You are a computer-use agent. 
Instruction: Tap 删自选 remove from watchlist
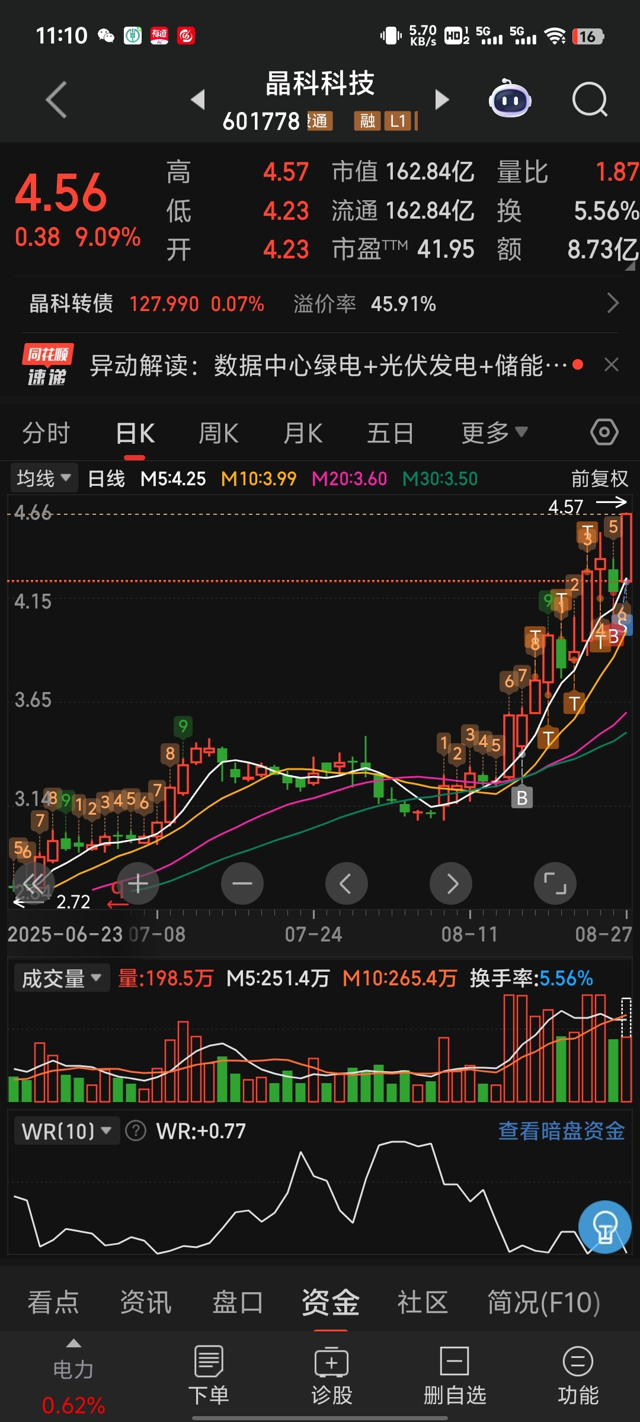(455, 1375)
